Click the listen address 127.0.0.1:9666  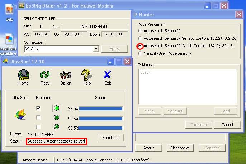(40, 135)
